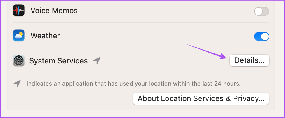Click the System Services gear icon
285x118 pixels.
pos(18,61)
